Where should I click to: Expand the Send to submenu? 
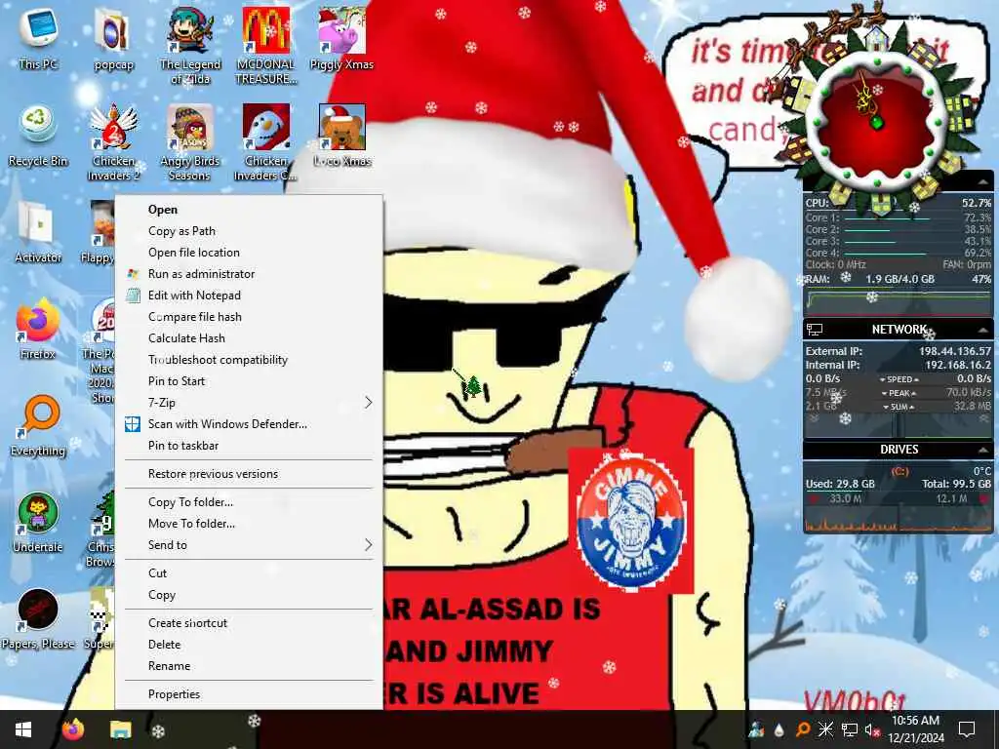pyautogui.click(x=368, y=544)
